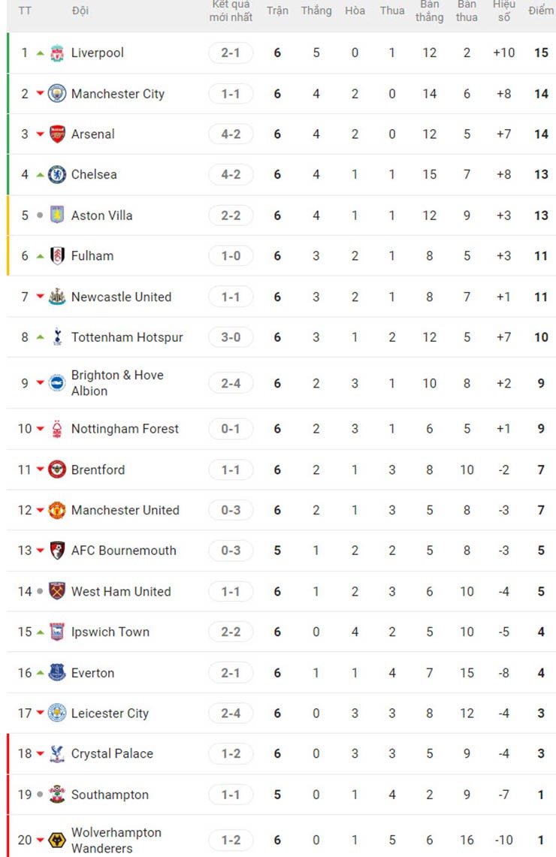Click the Manchester City crest icon
This screenshot has height=857, width=556.
tap(57, 94)
